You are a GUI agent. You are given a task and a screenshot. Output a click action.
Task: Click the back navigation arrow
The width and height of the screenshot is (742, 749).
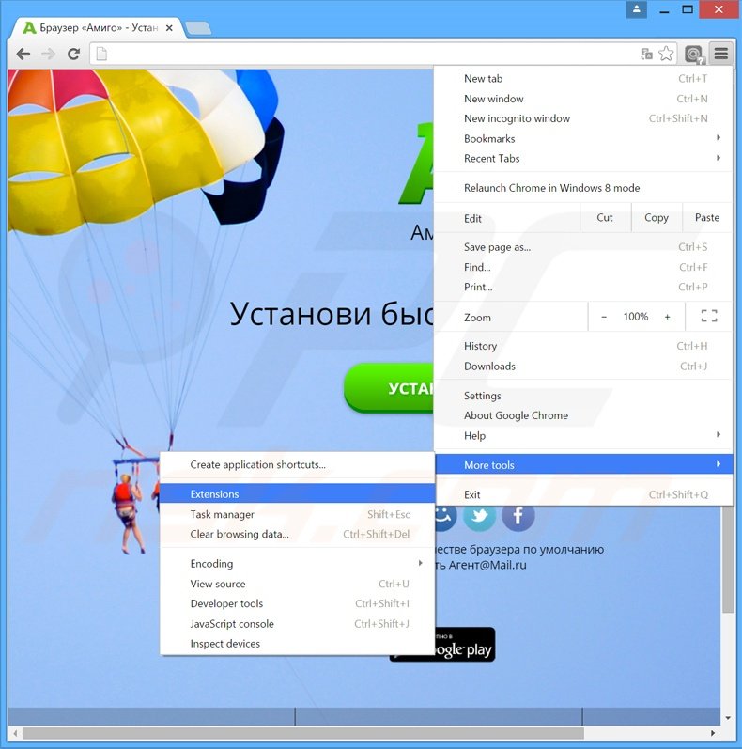click(23, 54)
